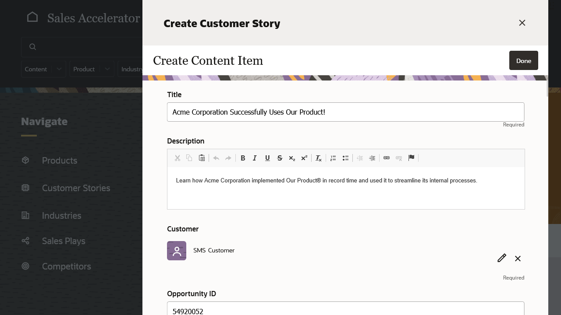The width and height of the screenshot is (561, 315).
Task: Navigate to Customer Stories in the sidebar
Action: [76, 188]
